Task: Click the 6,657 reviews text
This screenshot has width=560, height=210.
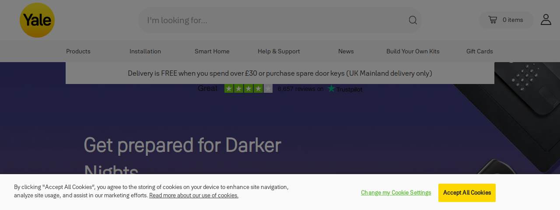Action: click(x=301, y=89)
